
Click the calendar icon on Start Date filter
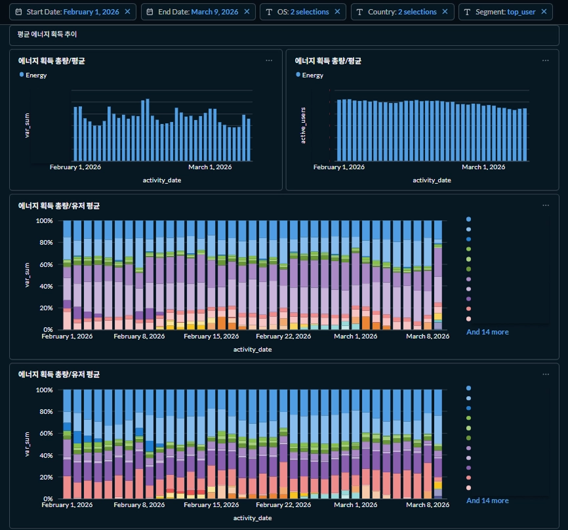[19, 12]
